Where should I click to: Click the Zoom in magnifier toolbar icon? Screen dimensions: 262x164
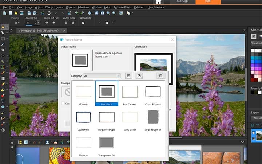click(x=114, y=13)
